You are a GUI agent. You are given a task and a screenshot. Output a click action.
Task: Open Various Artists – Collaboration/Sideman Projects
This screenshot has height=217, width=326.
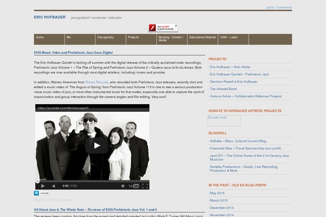coord(246,97)
